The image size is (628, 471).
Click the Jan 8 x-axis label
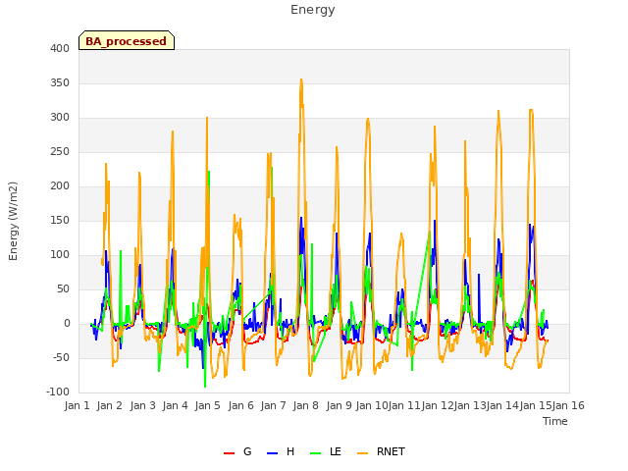[306, 405]
